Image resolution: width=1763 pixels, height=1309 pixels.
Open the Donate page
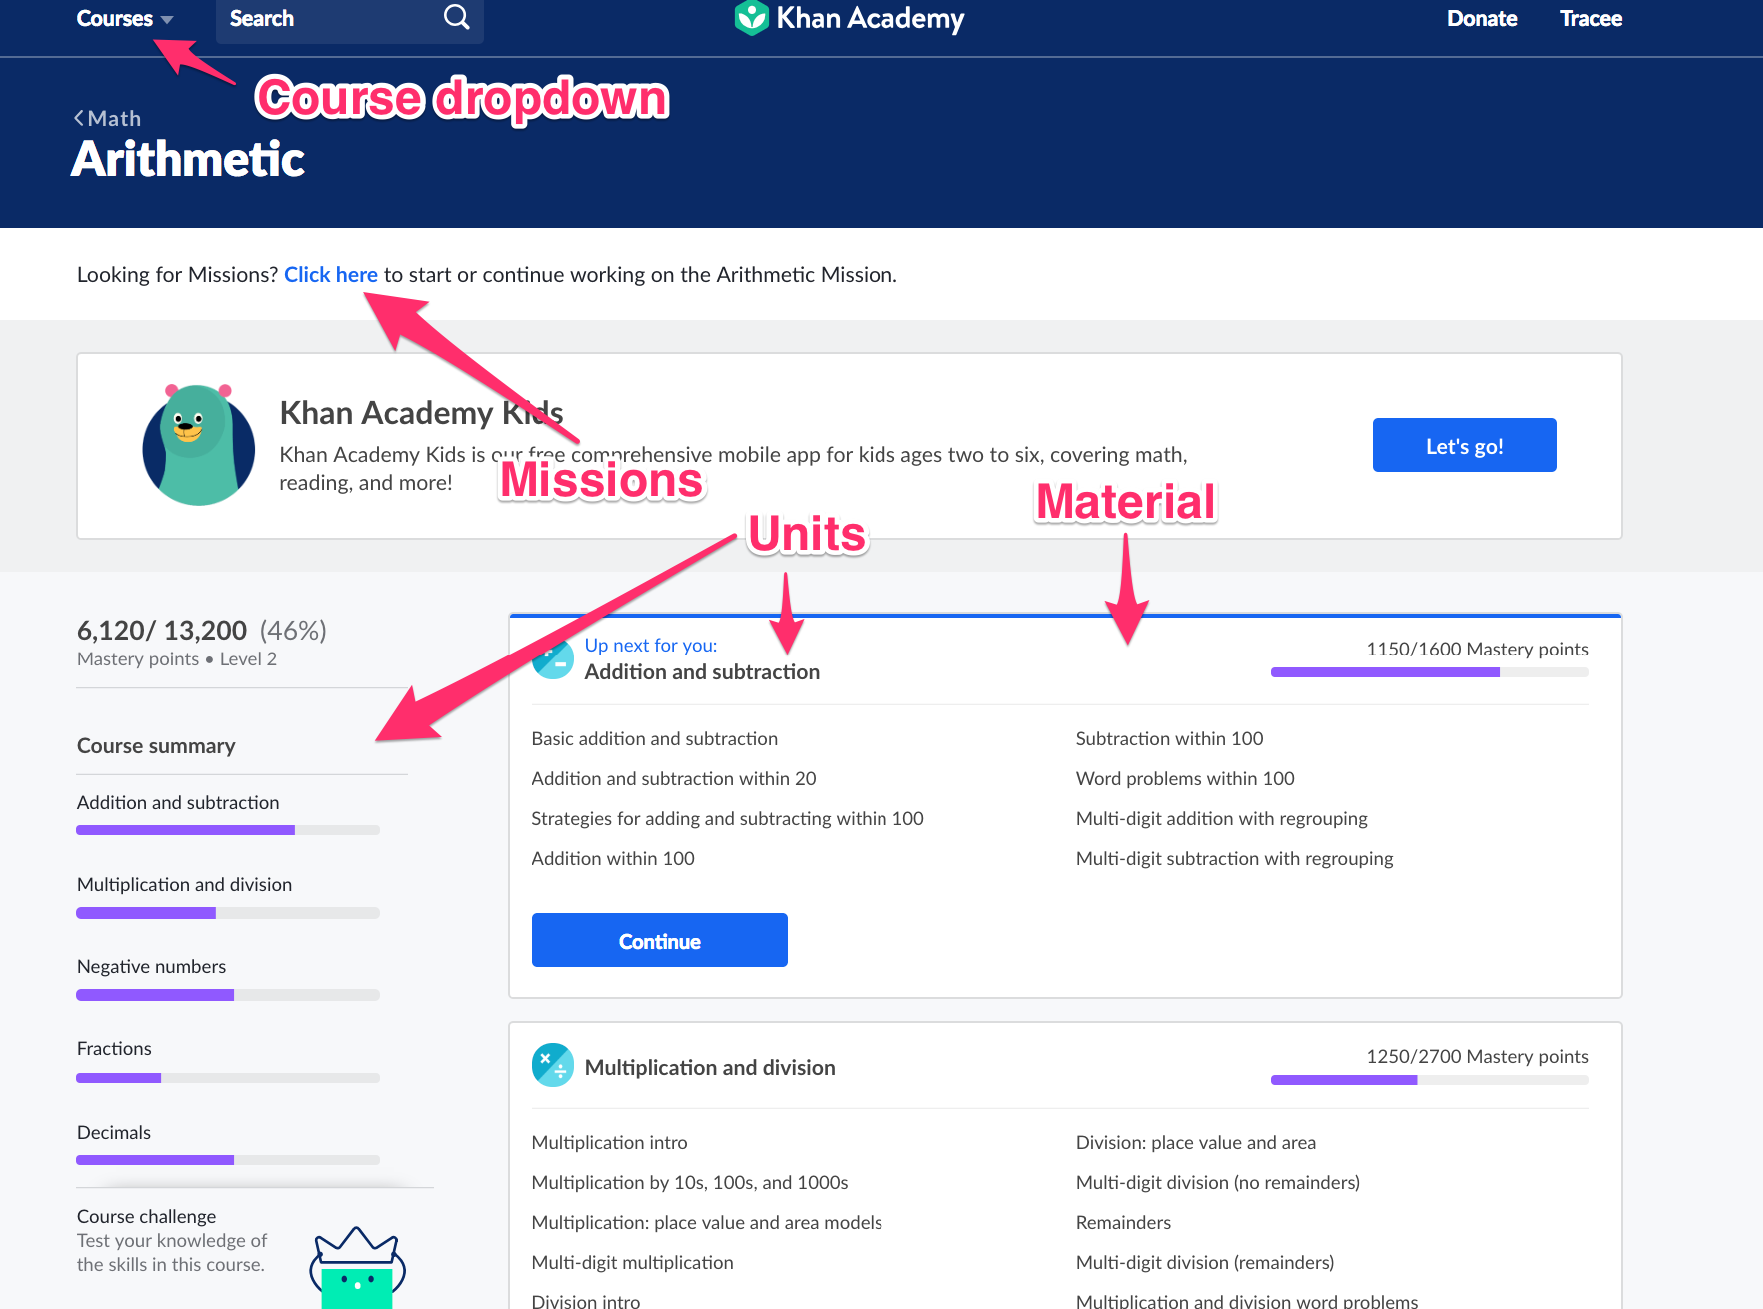pos(1481,18)
